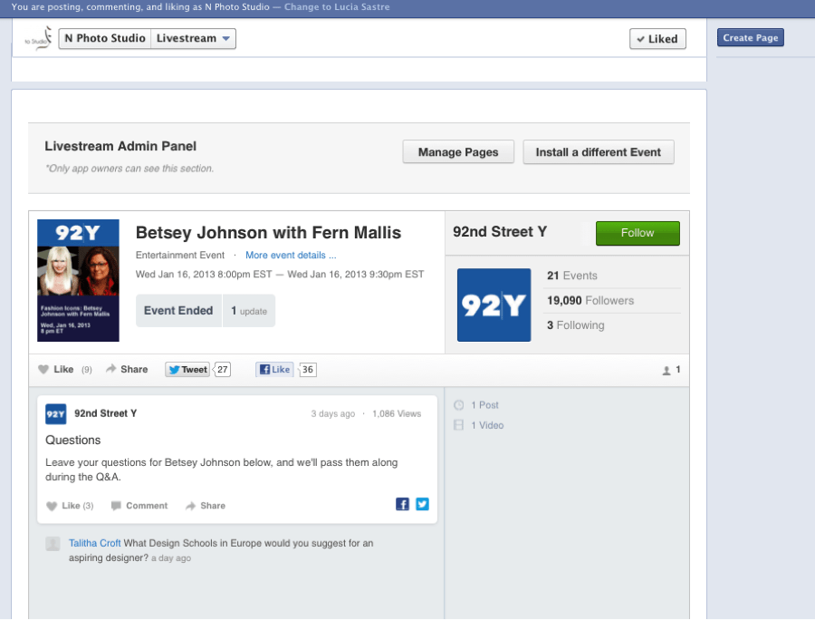Click the a day ago comment timestamp
The image size is (815, 620).
[171, 558]
